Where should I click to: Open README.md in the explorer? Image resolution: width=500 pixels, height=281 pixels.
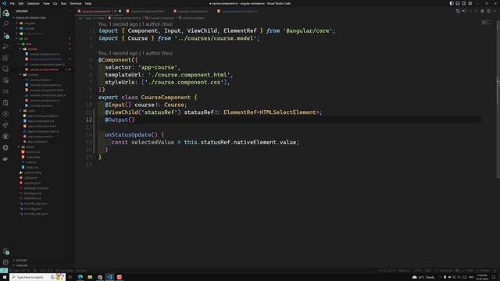(x=33, y=198)
